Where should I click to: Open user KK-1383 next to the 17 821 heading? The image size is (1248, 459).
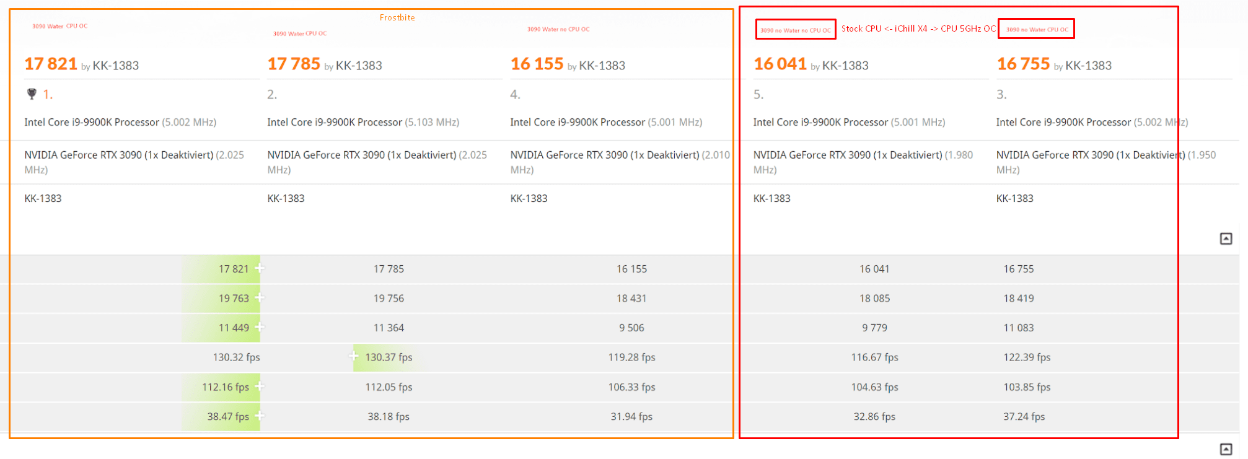point(116,66)
